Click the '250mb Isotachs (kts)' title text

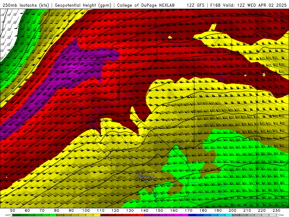tap(26, 5)
